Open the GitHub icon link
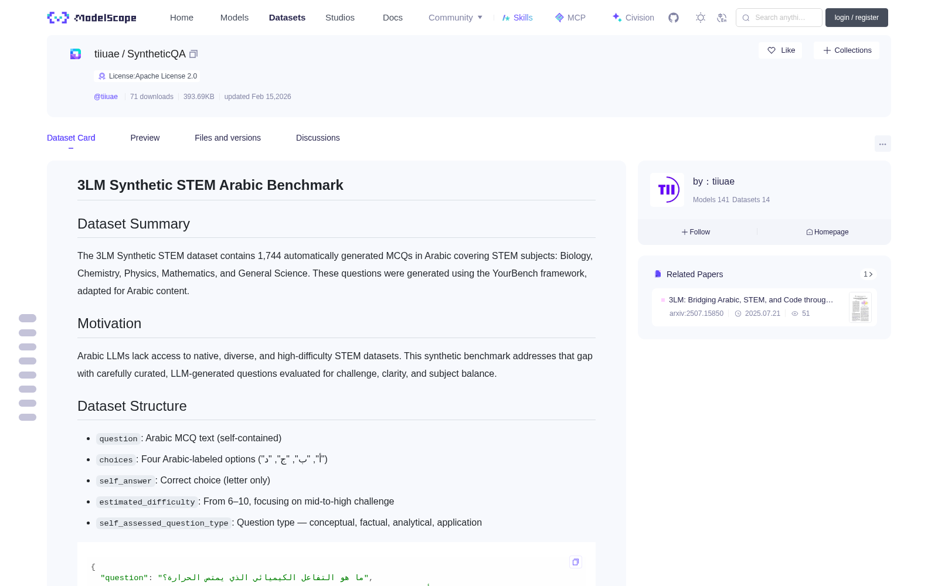The width and height of the screenshot is (938, 586). 674,18
